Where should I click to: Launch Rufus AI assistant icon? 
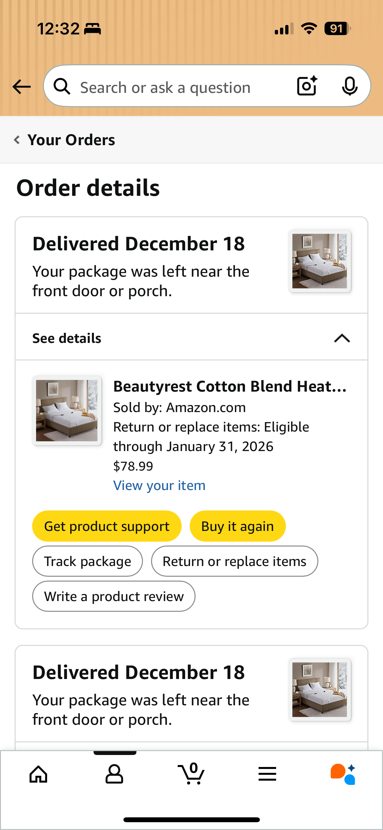tap(343, 774)
